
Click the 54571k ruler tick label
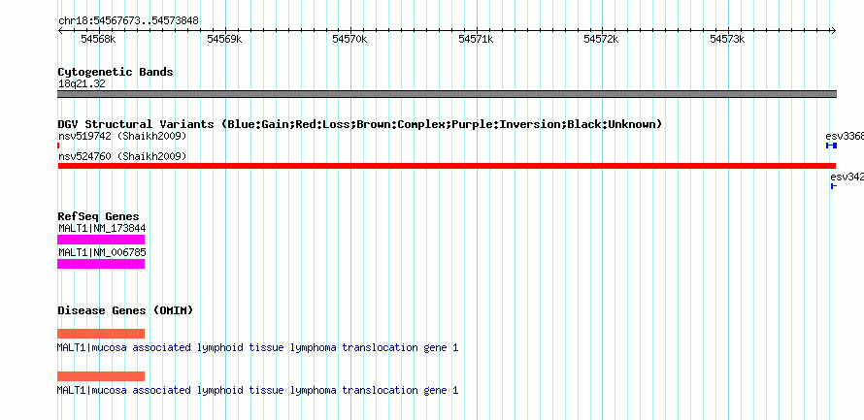click(476, 39)
